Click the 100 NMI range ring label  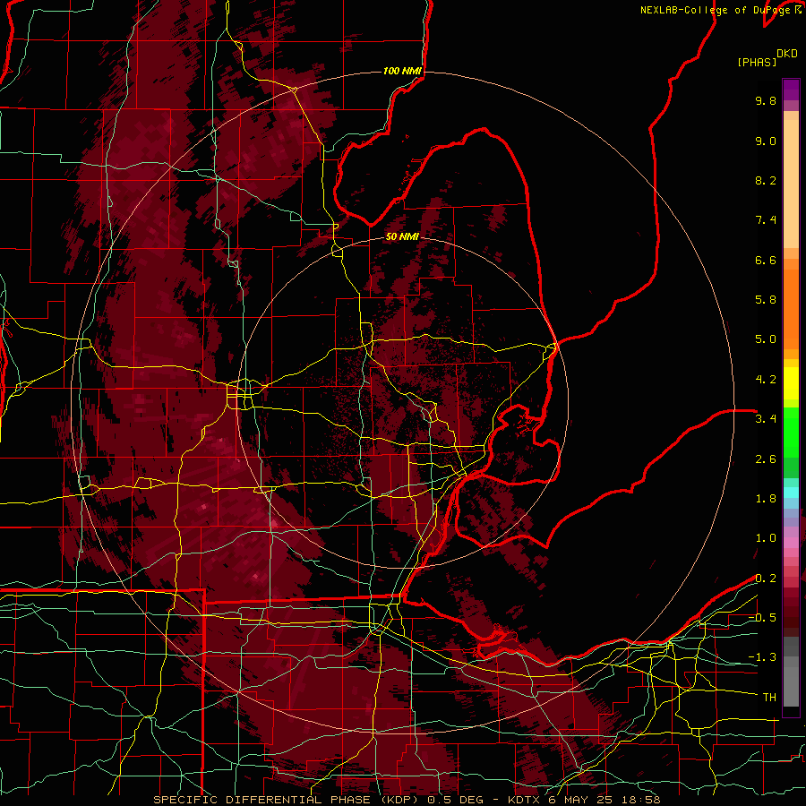point(402,71)
